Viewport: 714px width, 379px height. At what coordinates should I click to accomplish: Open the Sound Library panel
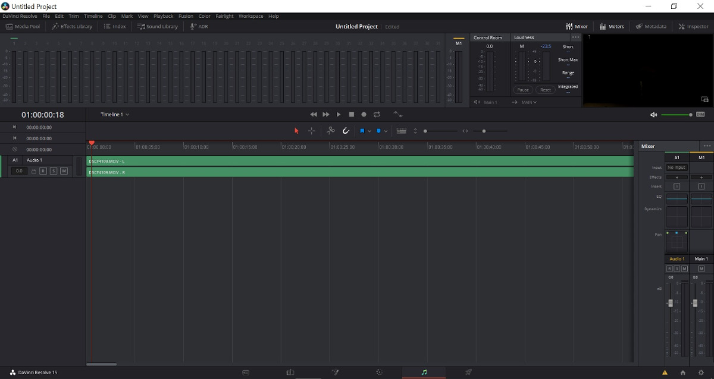pos(158,26)
